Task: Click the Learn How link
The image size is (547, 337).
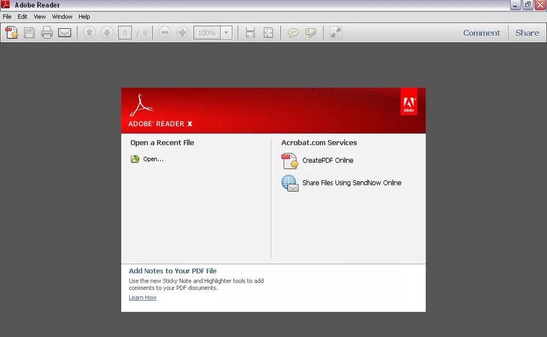Action: click(142, 297)
